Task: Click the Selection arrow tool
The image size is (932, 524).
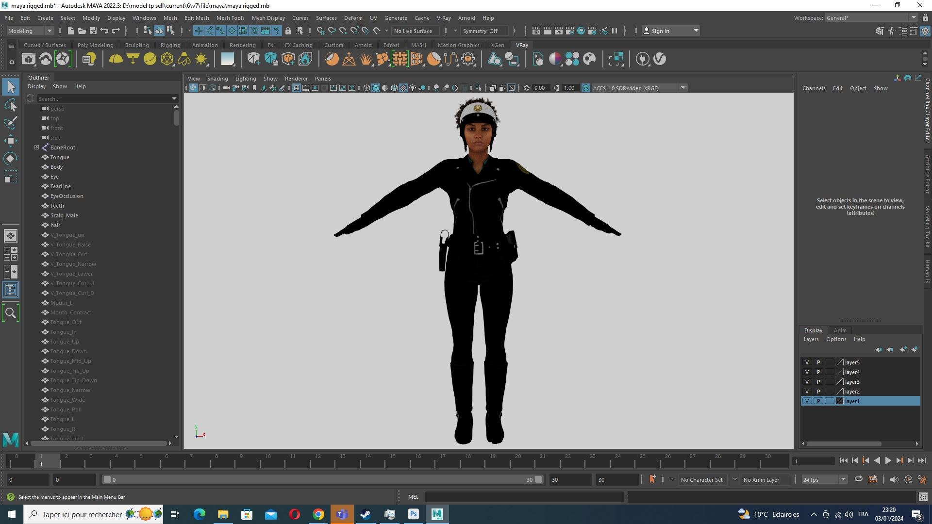Action: point(11,87)
